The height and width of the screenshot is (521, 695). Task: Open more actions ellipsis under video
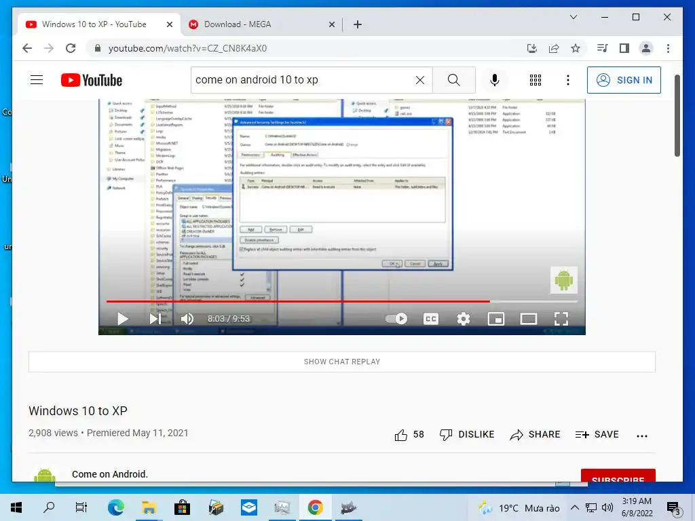pos(642,436)
